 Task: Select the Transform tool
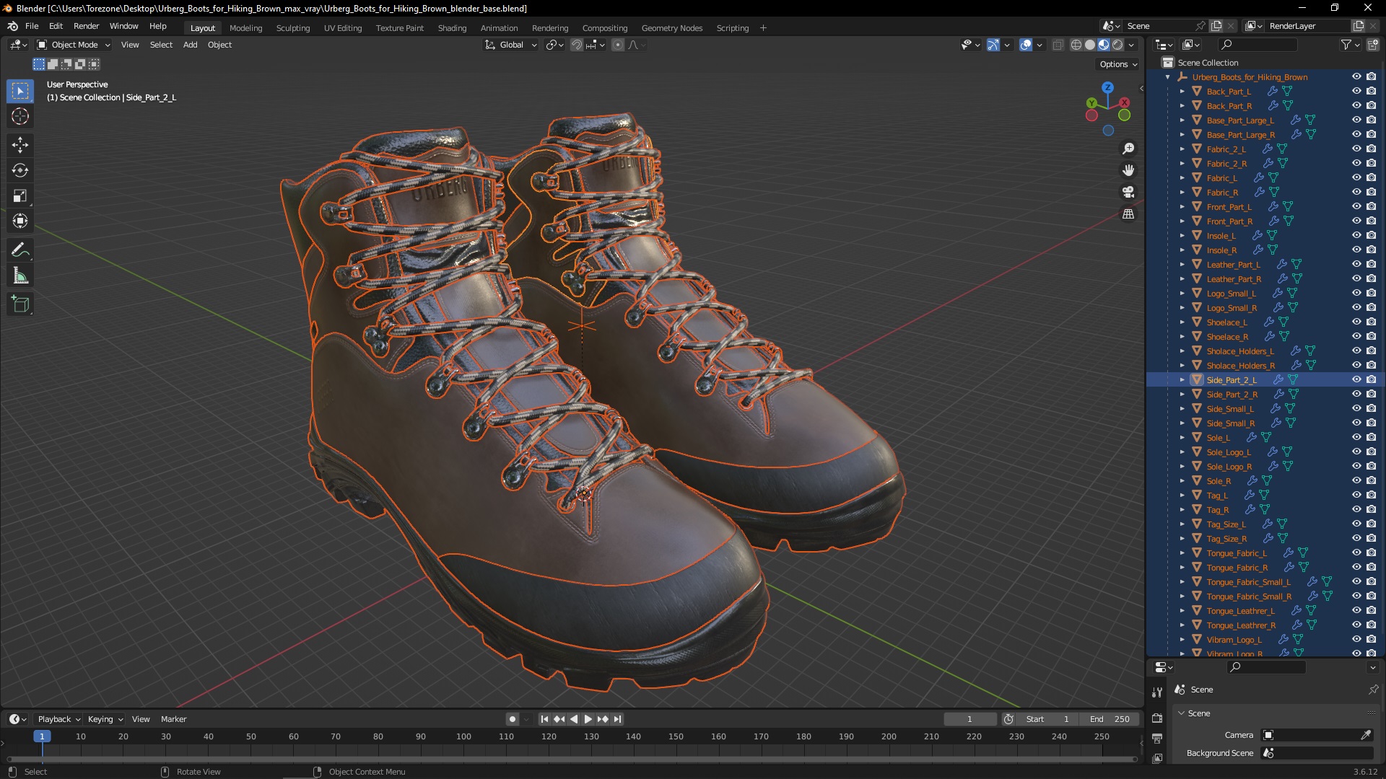coord(20,221)
